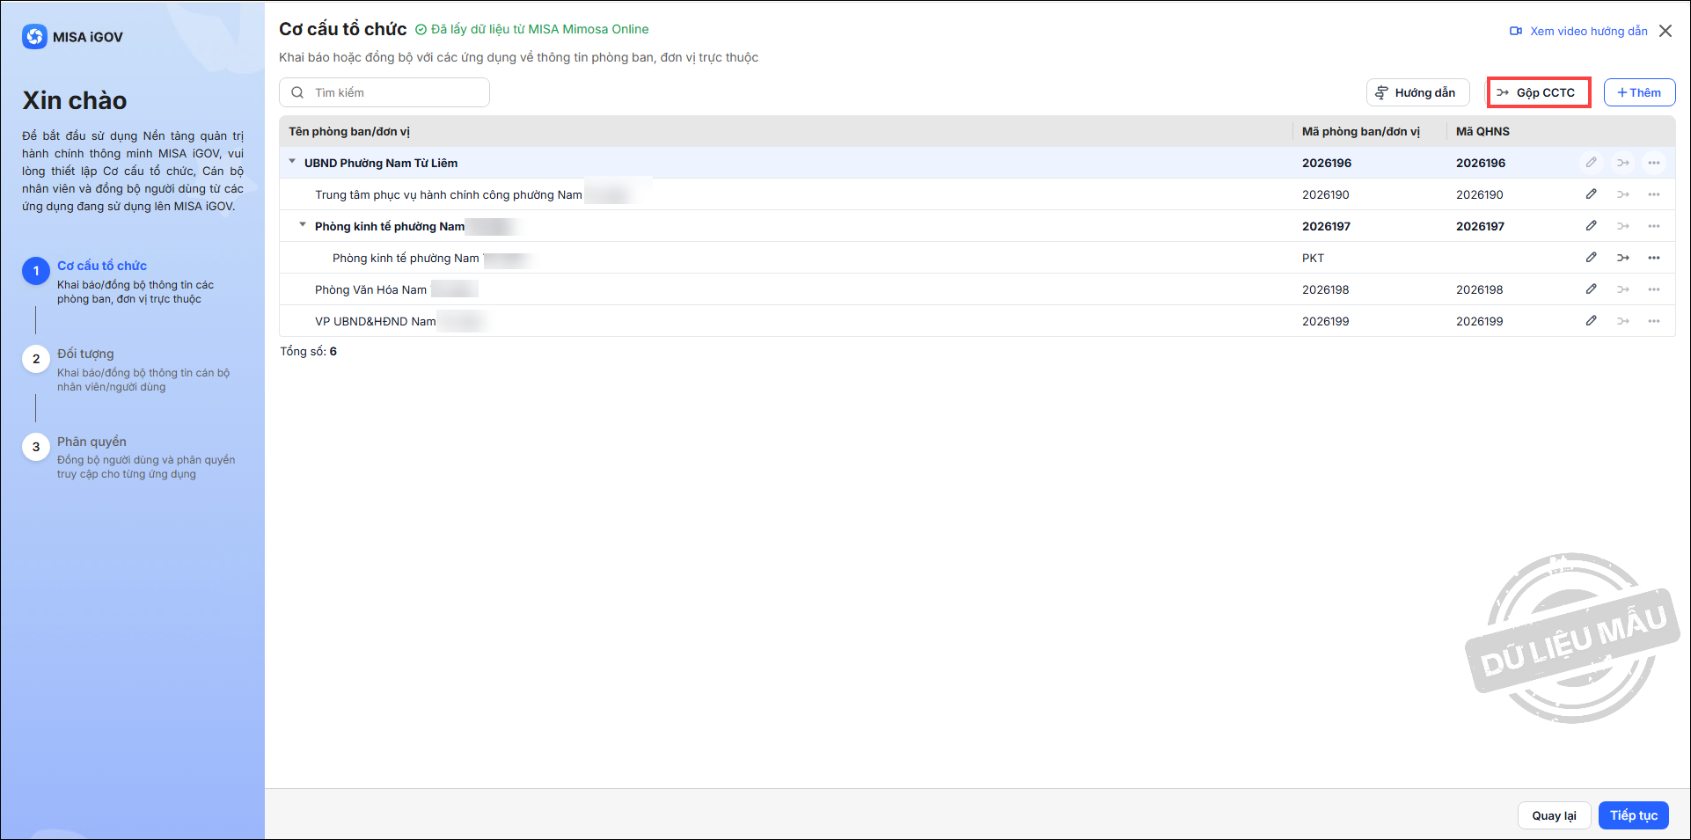Viewport: 1691px width, 840px height.
Task: Click the Mã phòng ban/đơn vị column header
Action: pyautogui.click(x=1361, y=131)
